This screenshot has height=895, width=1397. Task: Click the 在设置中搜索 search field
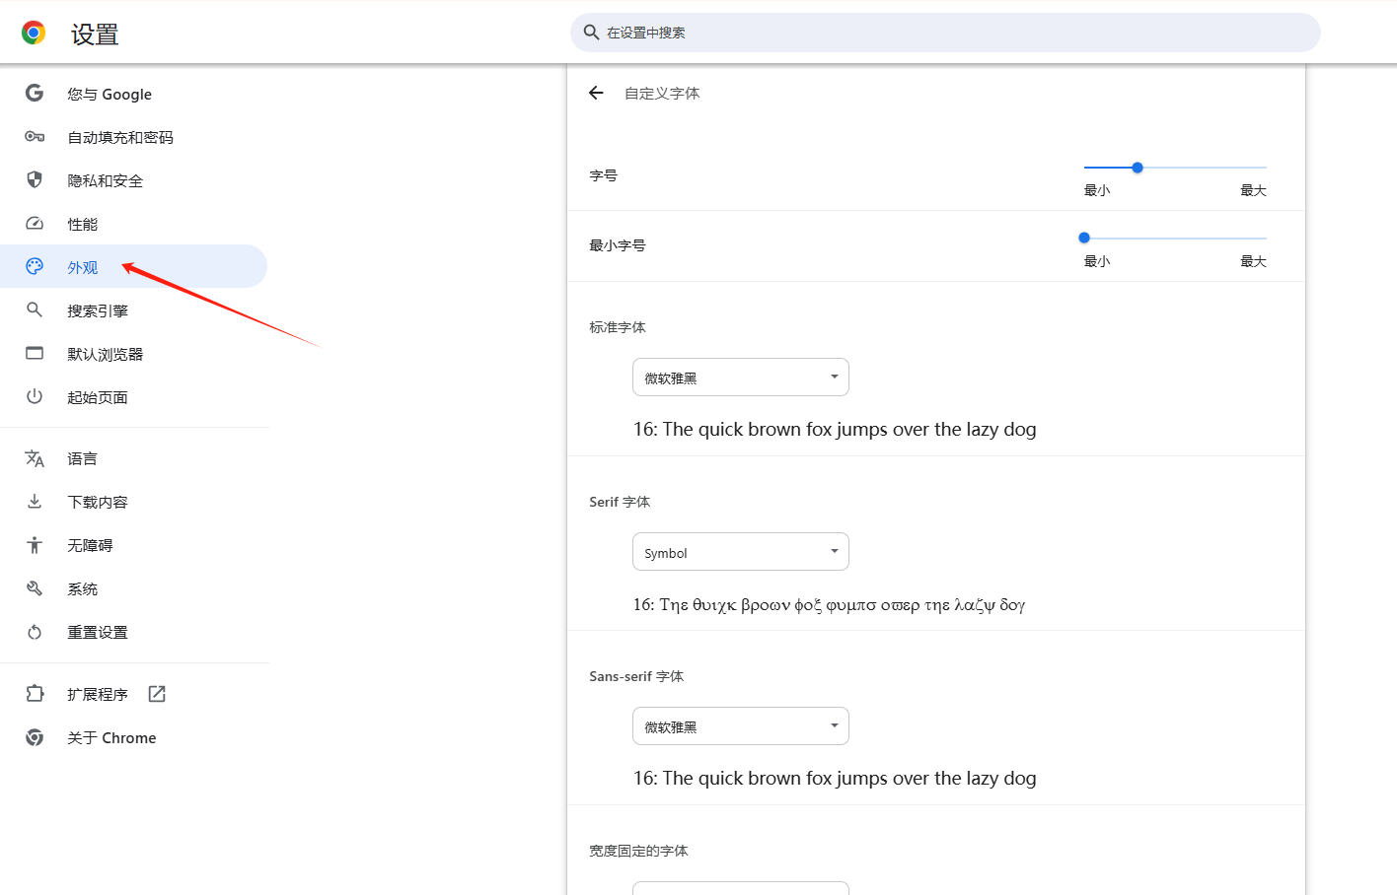pos(945,33)
